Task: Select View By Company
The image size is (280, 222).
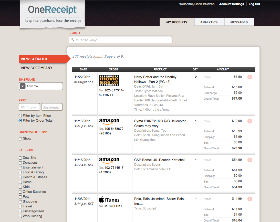Action: [36, 68]
